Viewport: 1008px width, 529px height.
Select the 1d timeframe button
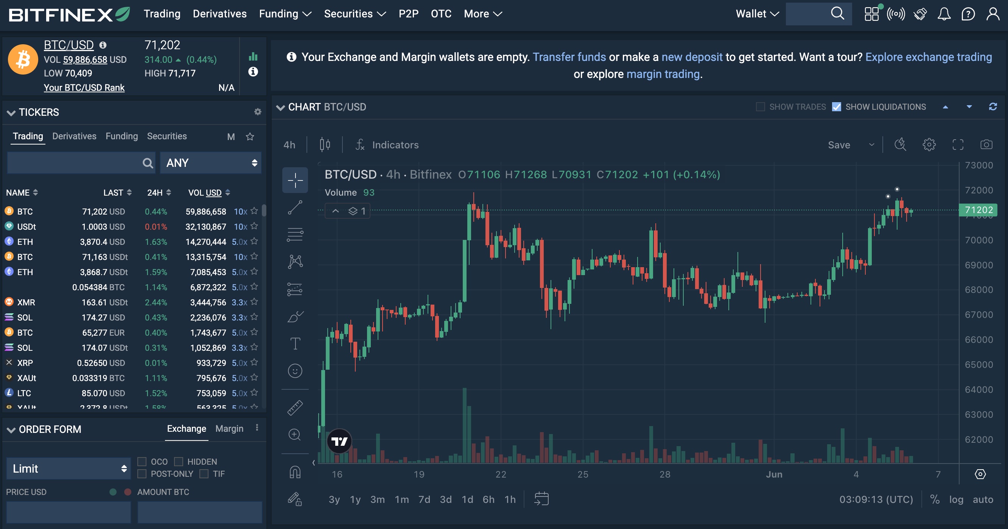[467, 498]
